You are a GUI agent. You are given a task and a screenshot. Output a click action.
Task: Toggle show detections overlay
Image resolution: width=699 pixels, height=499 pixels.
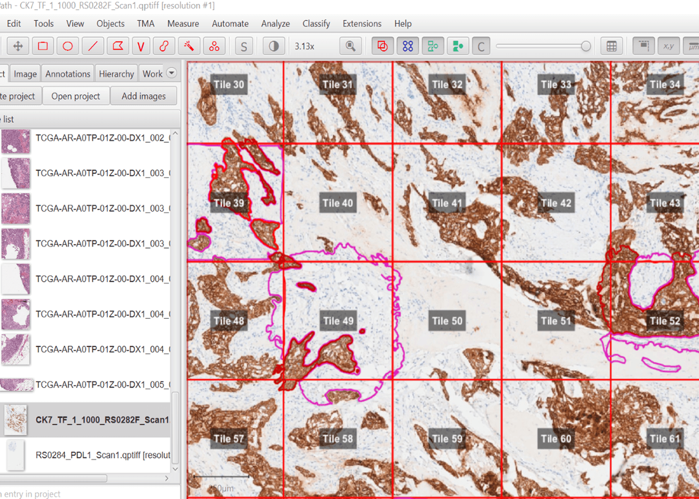[x=433, y=46]
